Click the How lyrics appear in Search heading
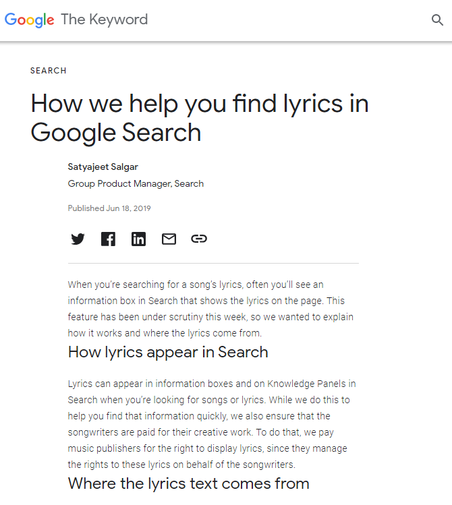Image resolution: width=452 pixels, height=505 pixels. click(x=168, y=352)
